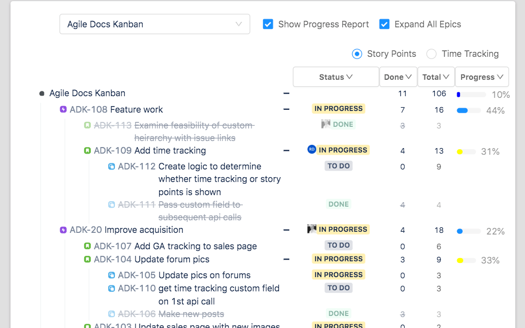Open issue link ADK-105
This screenshot has width=525, height=328.
point(137,275)
